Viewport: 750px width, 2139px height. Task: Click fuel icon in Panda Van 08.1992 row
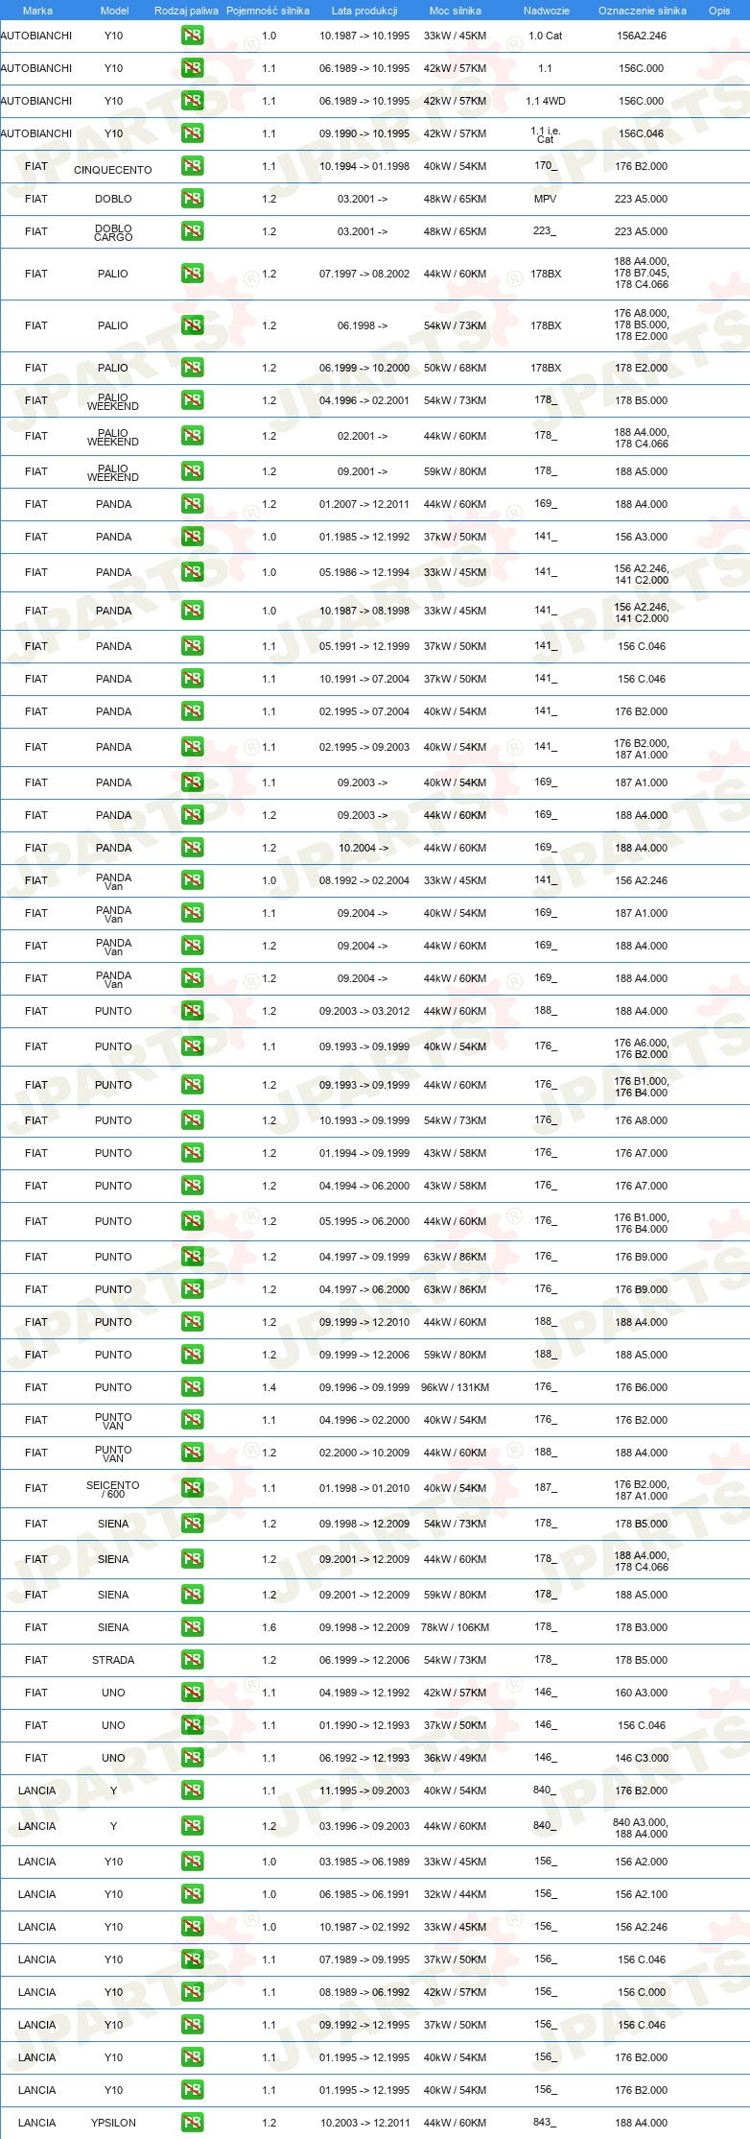[x=192, y=880]
